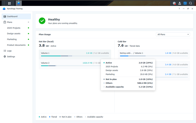Open the Product documents plan
Screen dimensions: 196x123
pyautogui.click(x=16, y=45)
